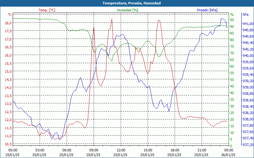Click the '95' humidity axis tick
This screenshot has width=254, height=158.
point(232,20)
